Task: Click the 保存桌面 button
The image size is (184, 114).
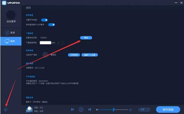Action: pyautogui.click(x=168, y=109)
